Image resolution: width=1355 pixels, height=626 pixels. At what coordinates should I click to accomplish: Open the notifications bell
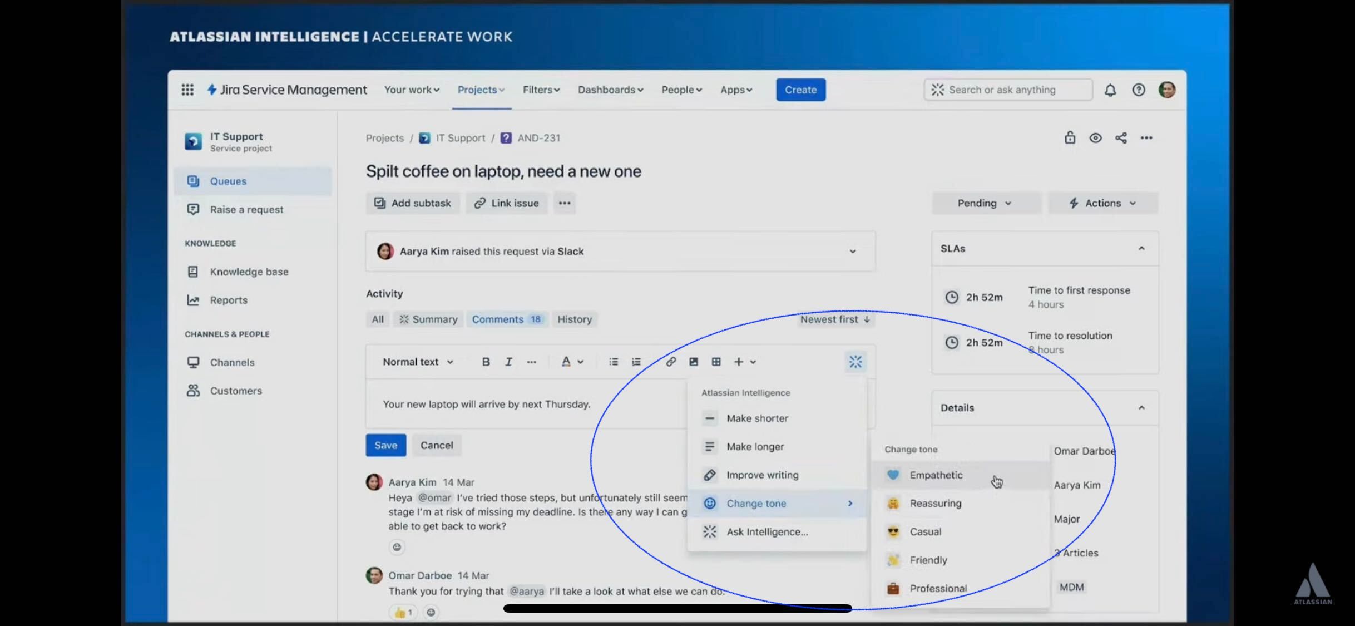(1110, 90)
